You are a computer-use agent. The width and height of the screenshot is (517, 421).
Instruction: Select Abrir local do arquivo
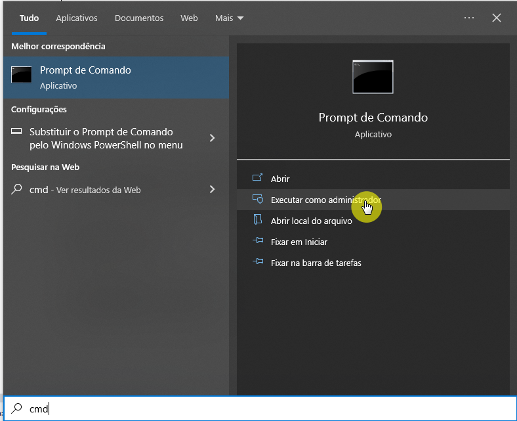click(x=373, y=221)
